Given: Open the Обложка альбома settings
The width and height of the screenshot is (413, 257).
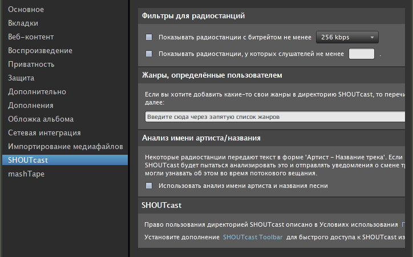Looking at the screenshot, I should pyautogui.click(x=41, y=119).
